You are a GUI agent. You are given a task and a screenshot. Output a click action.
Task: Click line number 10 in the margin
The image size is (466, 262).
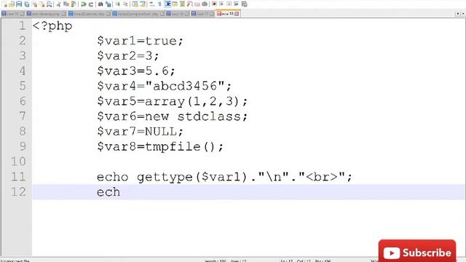(18, 162)
